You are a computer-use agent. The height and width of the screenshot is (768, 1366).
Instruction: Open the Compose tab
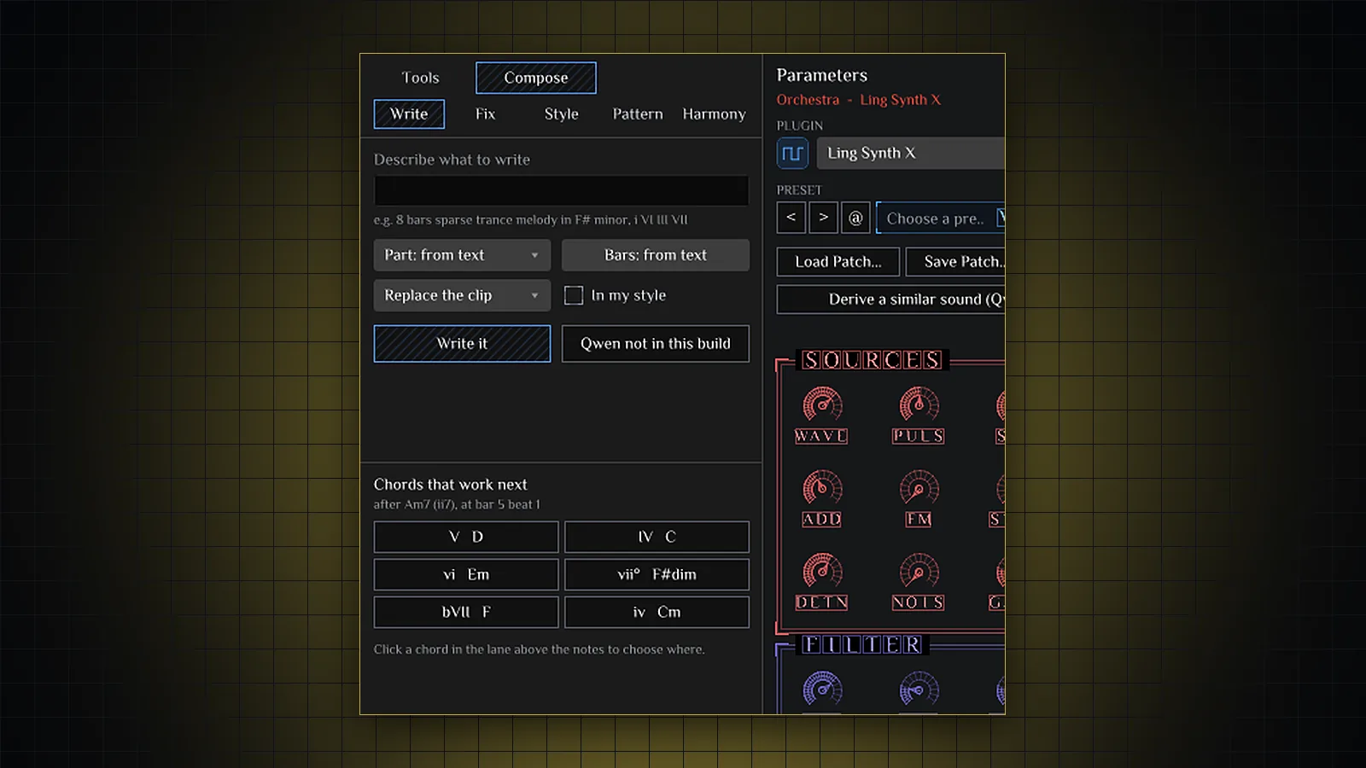535,78
